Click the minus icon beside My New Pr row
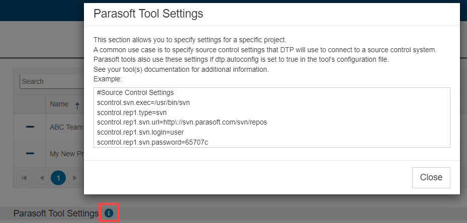Viewport: 467px width, 223px height. coord(30,153)
